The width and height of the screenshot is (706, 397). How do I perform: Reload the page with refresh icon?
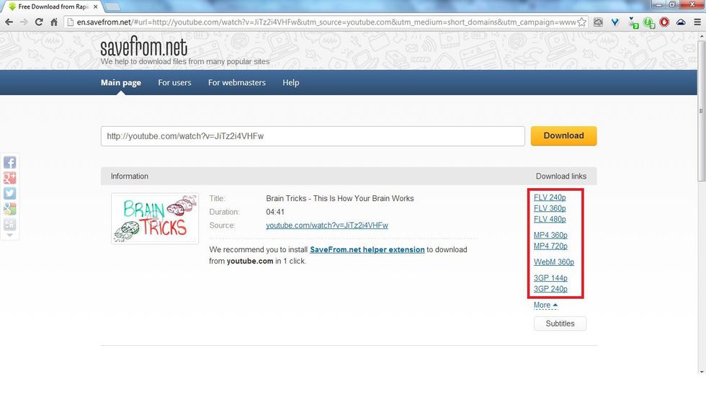[39, 22]
